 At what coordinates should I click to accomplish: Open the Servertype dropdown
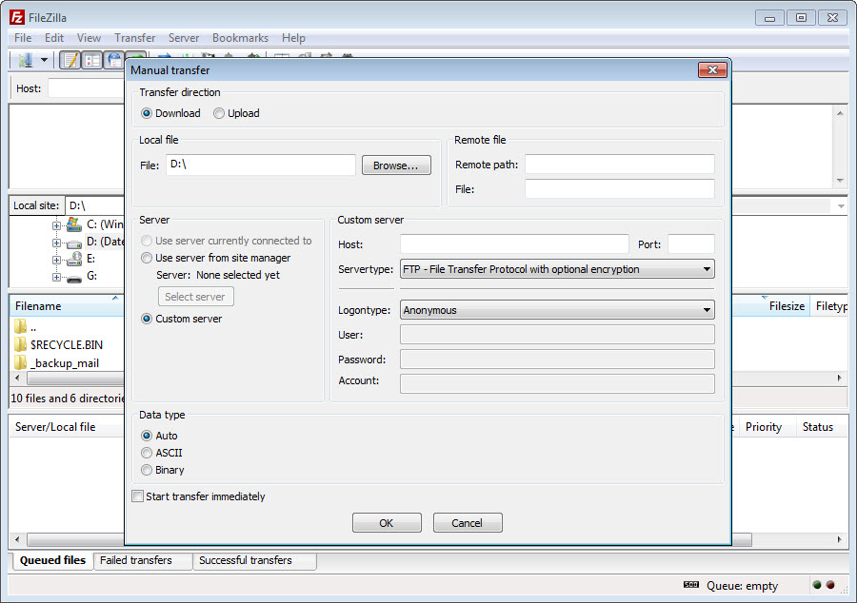point(557,269)
